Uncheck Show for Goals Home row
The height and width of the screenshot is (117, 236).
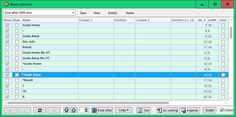(7, 25)
